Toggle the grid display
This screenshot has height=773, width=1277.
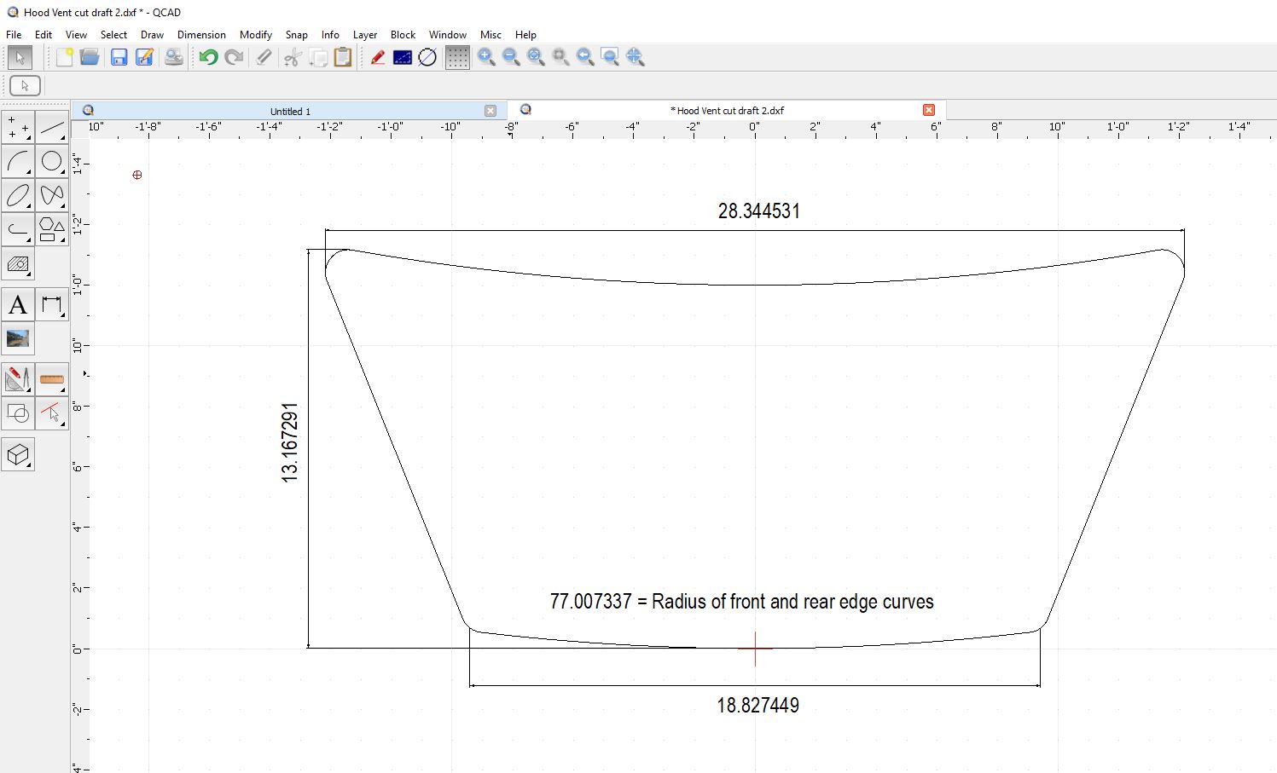[x=457, y=57]
